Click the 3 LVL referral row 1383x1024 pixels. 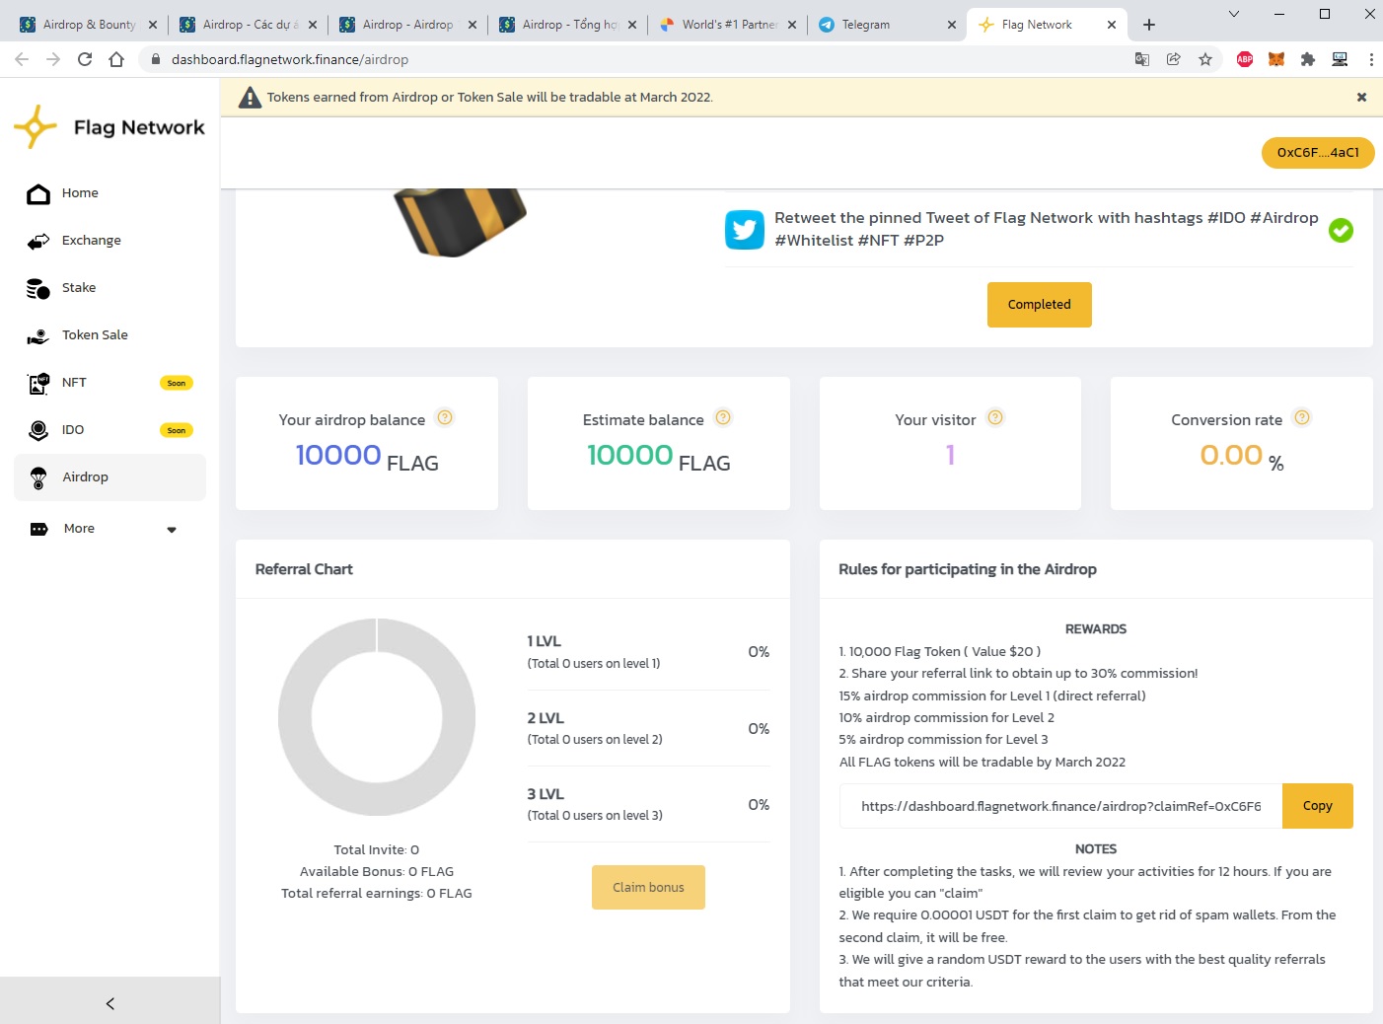point(648,804)
